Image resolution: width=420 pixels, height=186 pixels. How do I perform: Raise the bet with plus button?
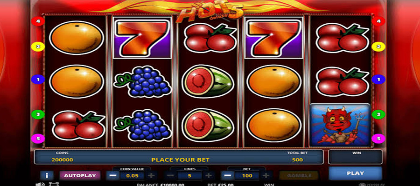click(266, 176)
